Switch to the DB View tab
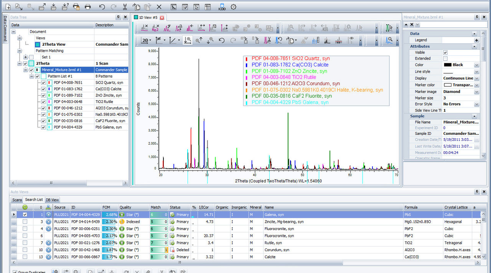Screen dimensions: 491x273 coord(52,200)
